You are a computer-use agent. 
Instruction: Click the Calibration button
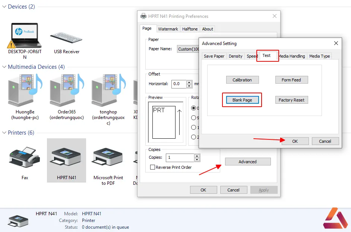[x=242, y=80]
